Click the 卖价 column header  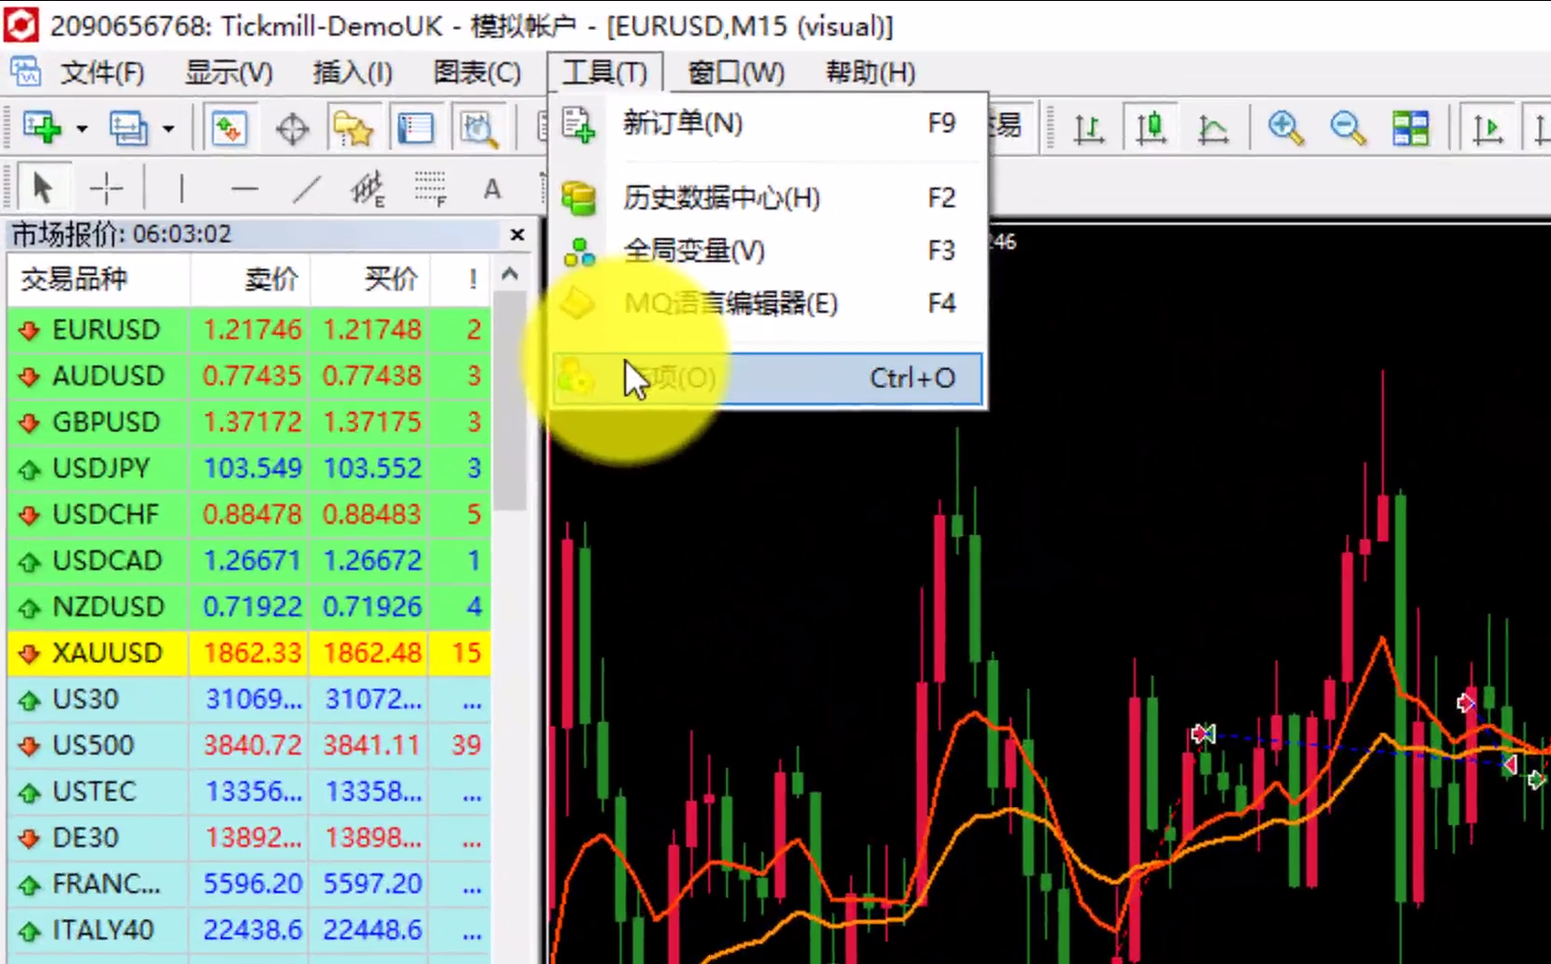coord(250,279)
